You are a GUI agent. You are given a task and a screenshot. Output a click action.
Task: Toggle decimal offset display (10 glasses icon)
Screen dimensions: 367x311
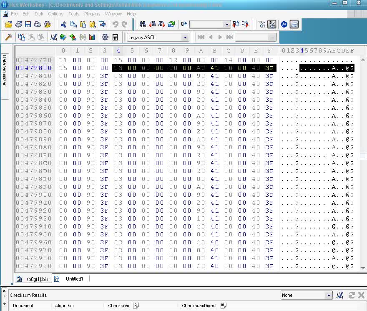tap(262, 25)
